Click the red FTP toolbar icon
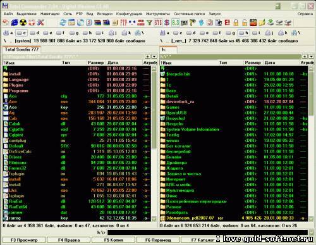Screen dimensions: 316x245 [x=123, y=22]
